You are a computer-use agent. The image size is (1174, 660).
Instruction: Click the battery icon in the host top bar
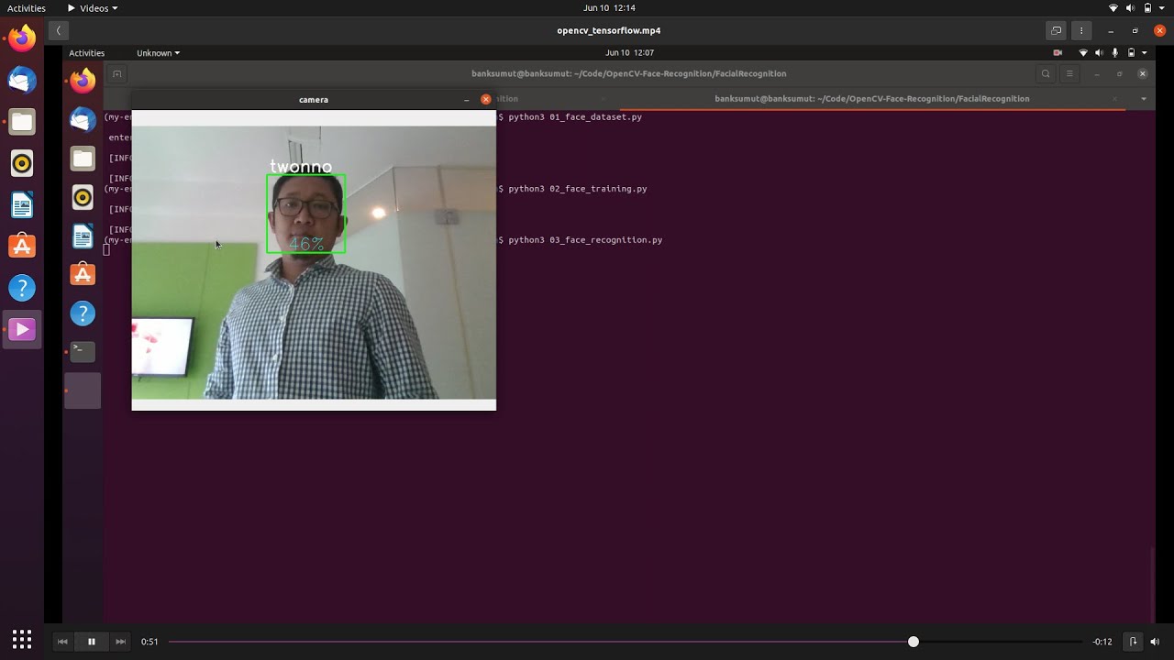click(1147, 8)
